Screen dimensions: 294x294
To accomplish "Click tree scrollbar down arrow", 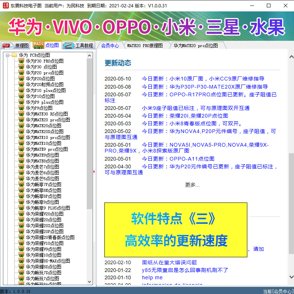I will 89,282.
